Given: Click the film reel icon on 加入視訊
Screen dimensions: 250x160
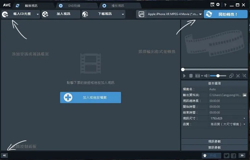Looking at the screenshot, I should click(x=45, y=14).
